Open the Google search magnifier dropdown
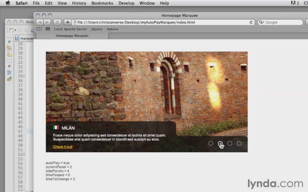 [x=262, y=22]
